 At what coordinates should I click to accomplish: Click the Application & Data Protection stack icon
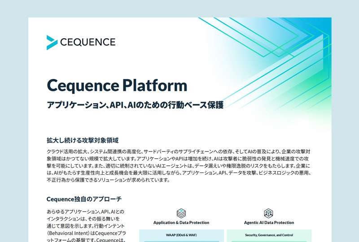(181, 213)
